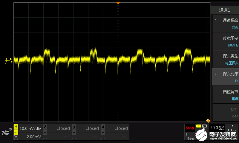The height and width of the screenshot is (143, 239).
Task: Click the red Stop run status button
Action: [190, 128]
